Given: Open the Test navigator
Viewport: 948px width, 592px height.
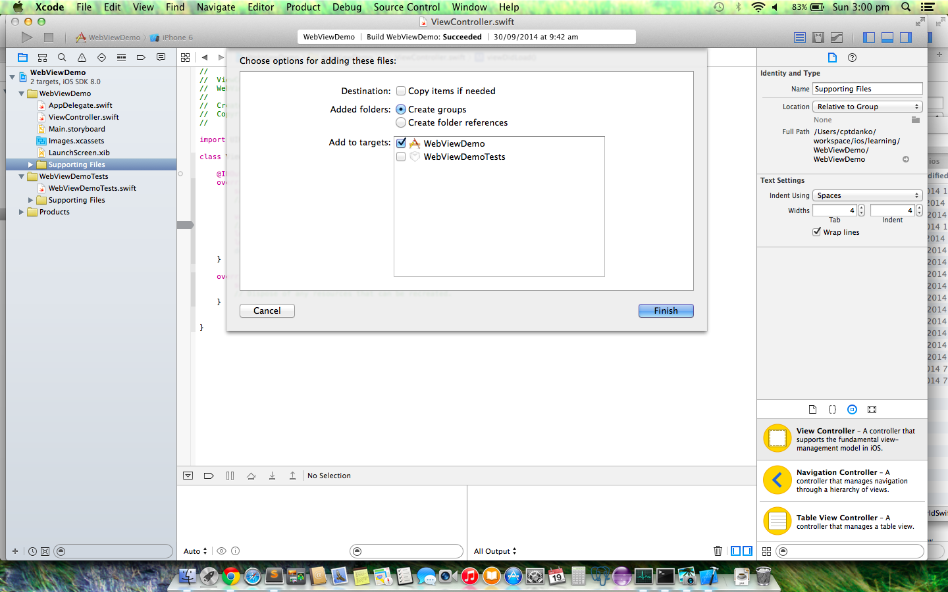Looking at the screenshot, I should click(x=101, y=57).
